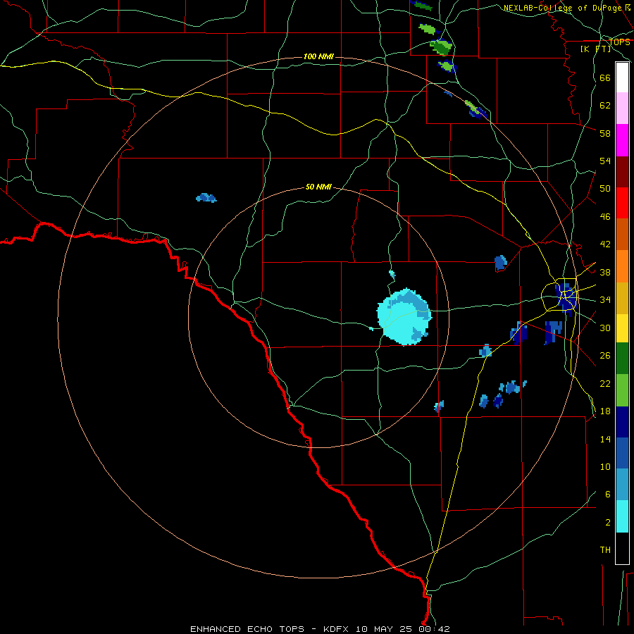Click the legend value 50

605,188
